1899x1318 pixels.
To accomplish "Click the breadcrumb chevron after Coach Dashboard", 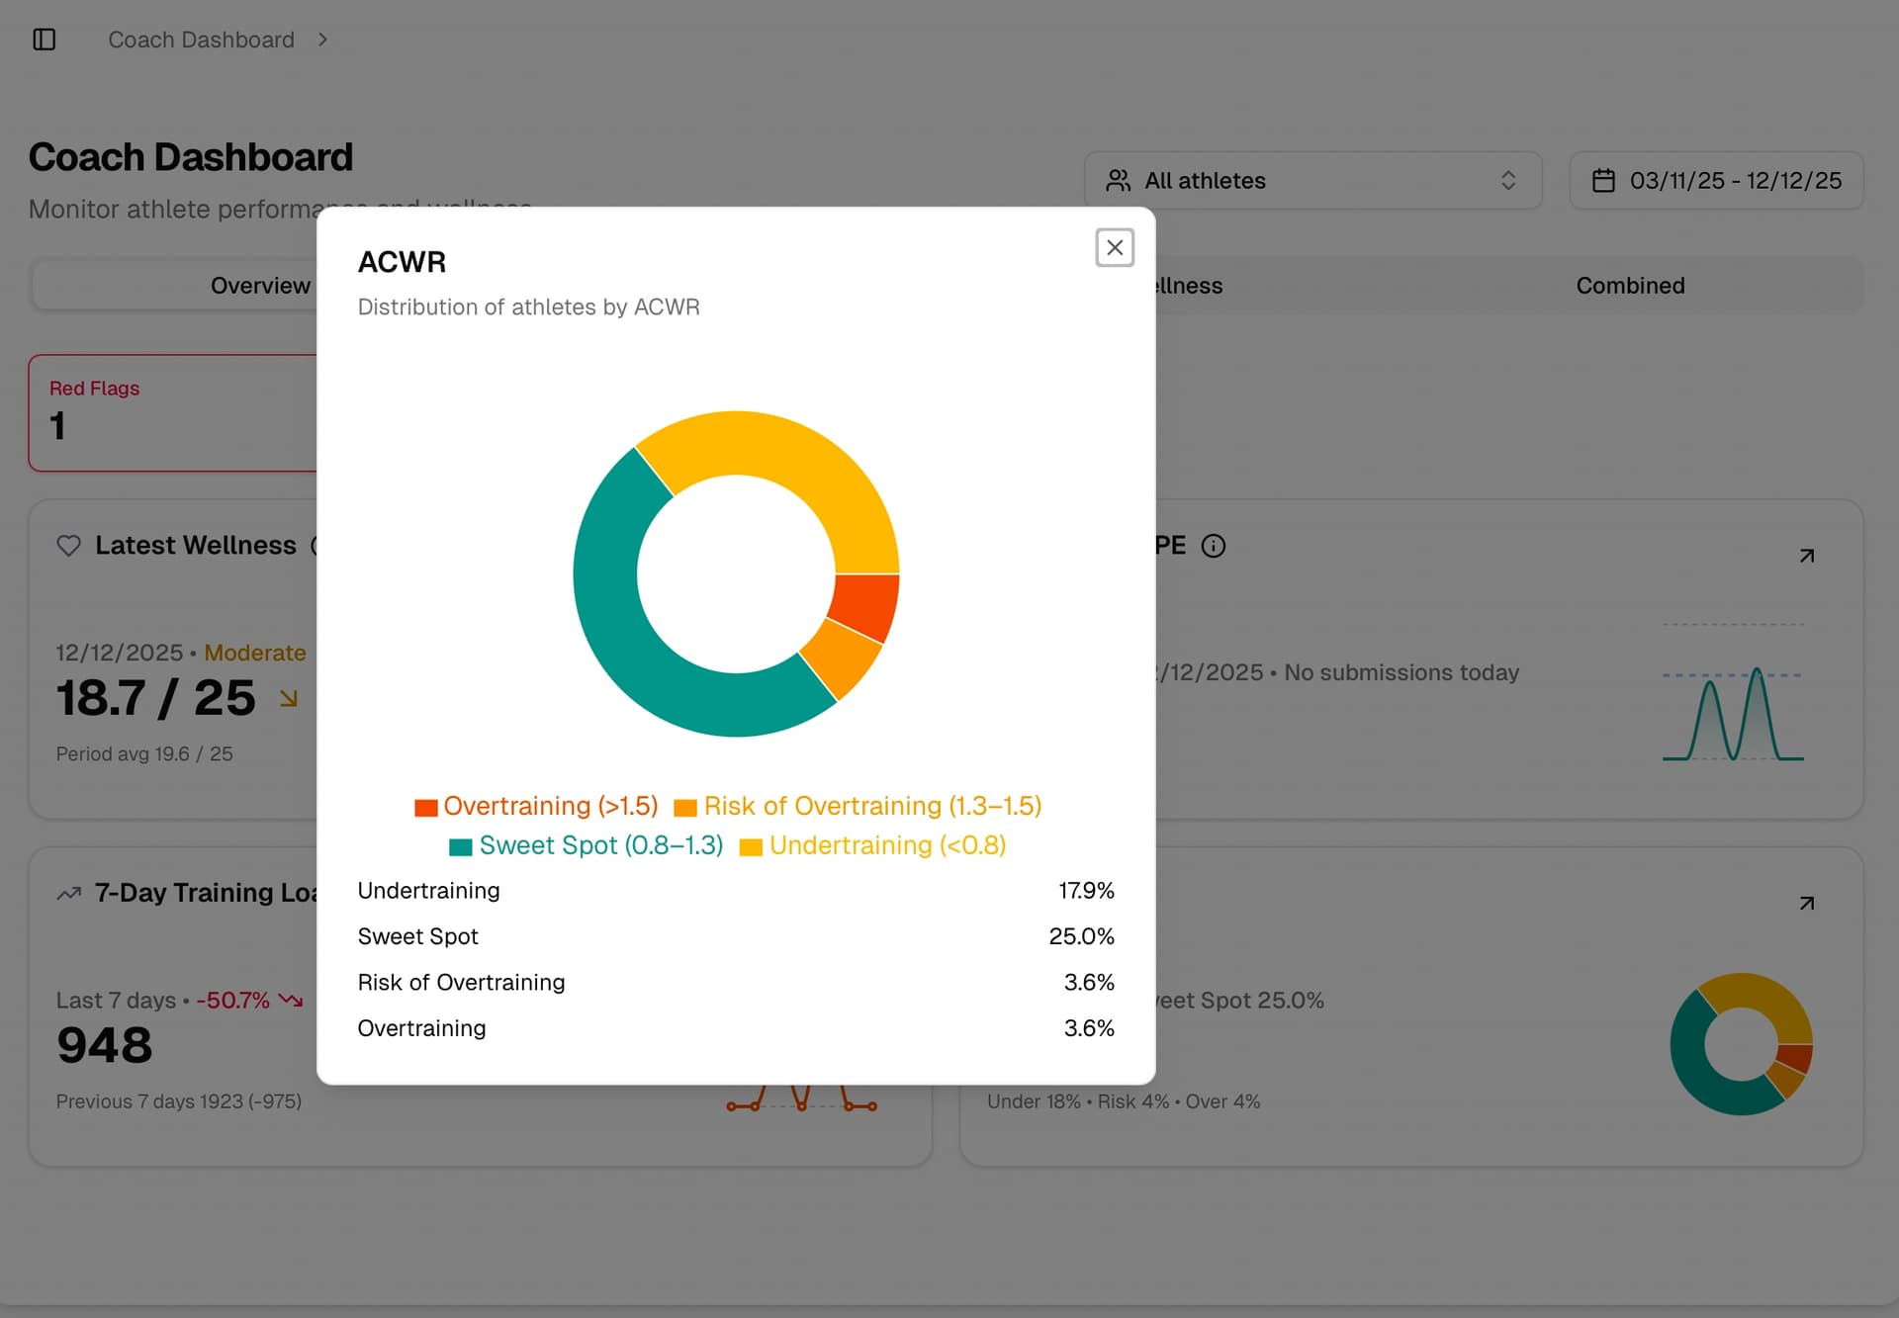I will [322, 40].
